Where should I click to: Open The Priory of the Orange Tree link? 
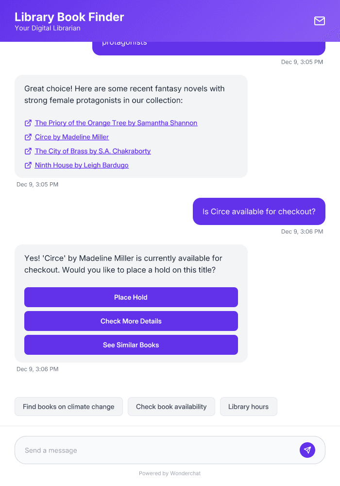click(x=116, y=123)
